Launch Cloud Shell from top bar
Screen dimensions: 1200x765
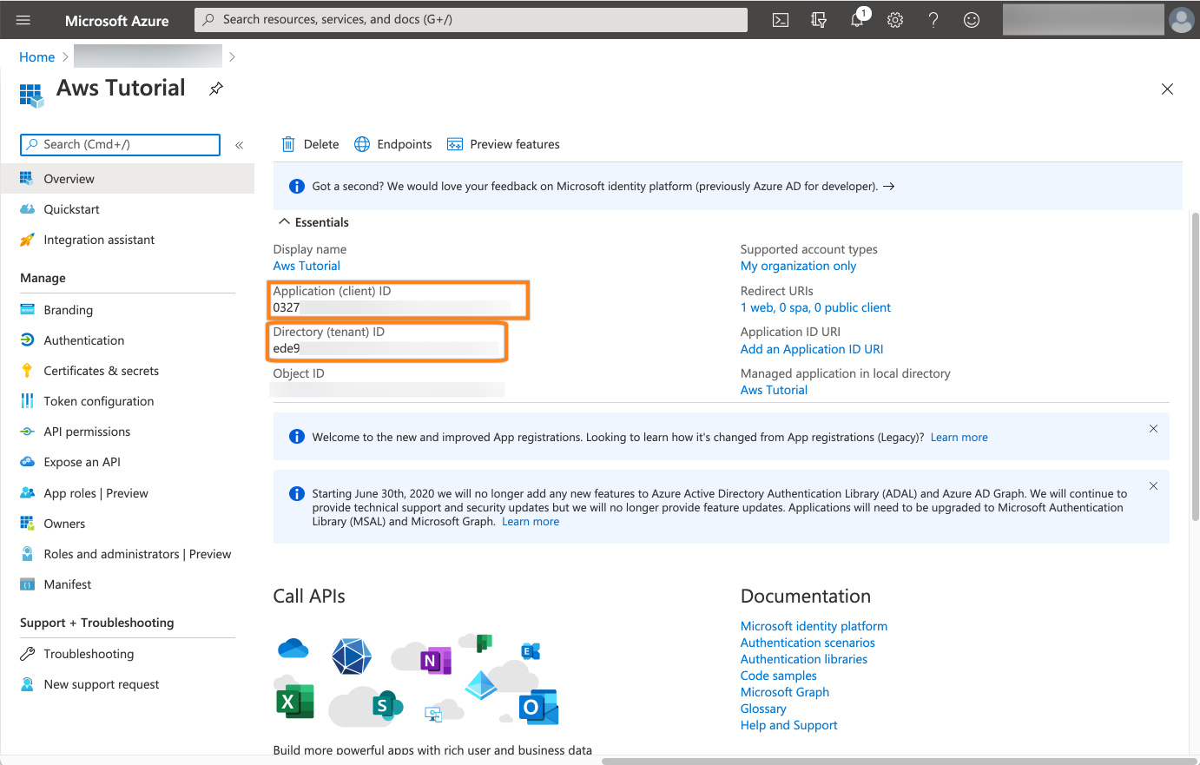tap(781, 20)
